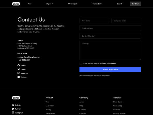
Task: Click inside the Message text area
Action: tap(110, 50)
